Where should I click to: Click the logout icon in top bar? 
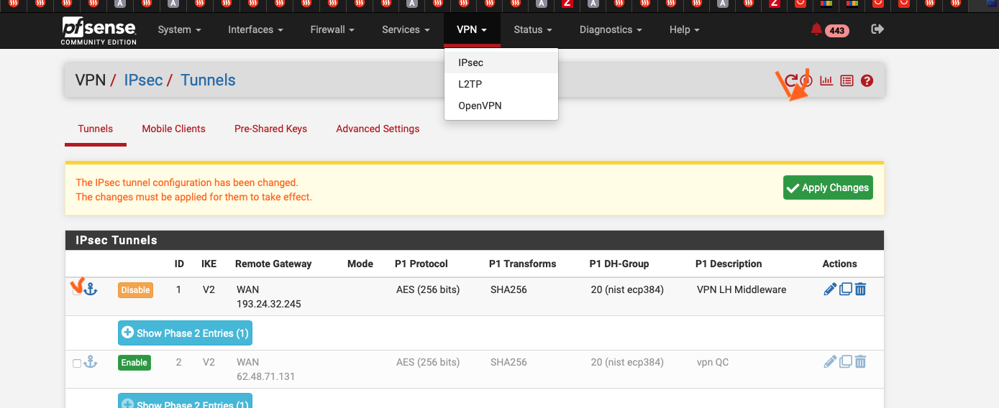pyautogui.click(x=877, y=29)
